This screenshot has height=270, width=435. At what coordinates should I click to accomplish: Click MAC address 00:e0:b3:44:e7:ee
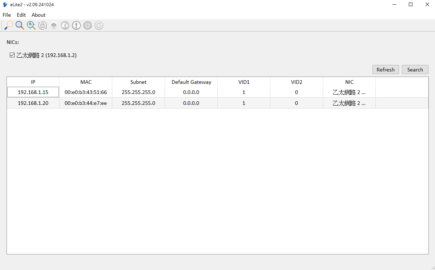coord(86,103)
